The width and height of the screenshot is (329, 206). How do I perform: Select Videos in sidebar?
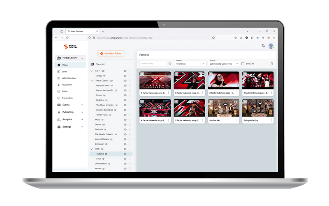(70, 65)
